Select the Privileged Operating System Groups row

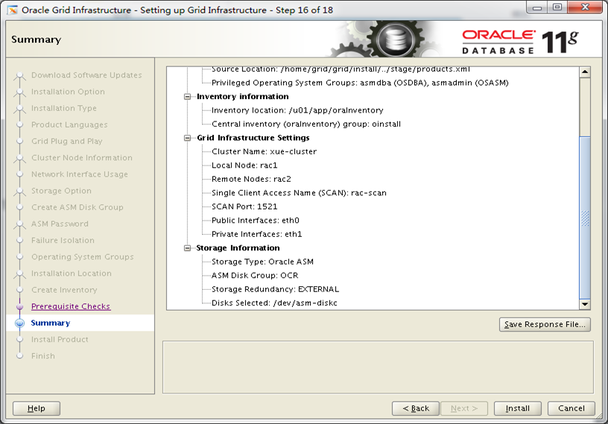coord(360,83)
